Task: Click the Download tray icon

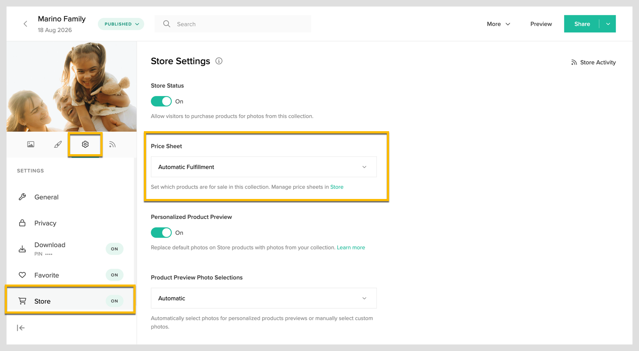Action: [x=22, y=249]
